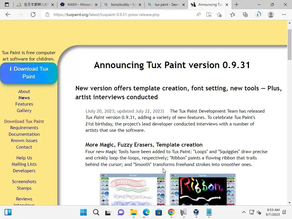Screen dimensions: 292x219
Task: Open the Chat app on taskbar
Action: [x=121, y=212]
